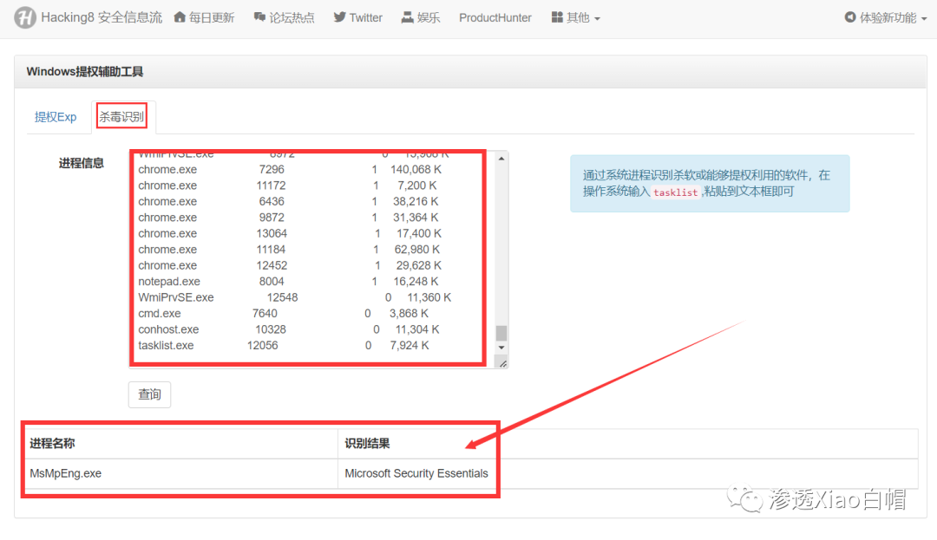937x540 pixels.
Task: Click the textarea scrollbar thumb
Action: point(501,332)
